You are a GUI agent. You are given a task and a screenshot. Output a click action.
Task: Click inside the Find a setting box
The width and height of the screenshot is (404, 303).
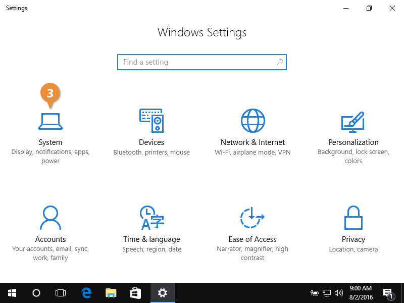[197, 62]
